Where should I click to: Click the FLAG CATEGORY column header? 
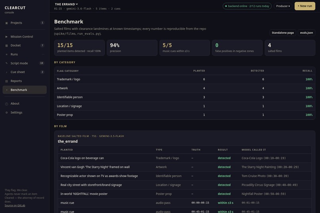coord(68,71)
